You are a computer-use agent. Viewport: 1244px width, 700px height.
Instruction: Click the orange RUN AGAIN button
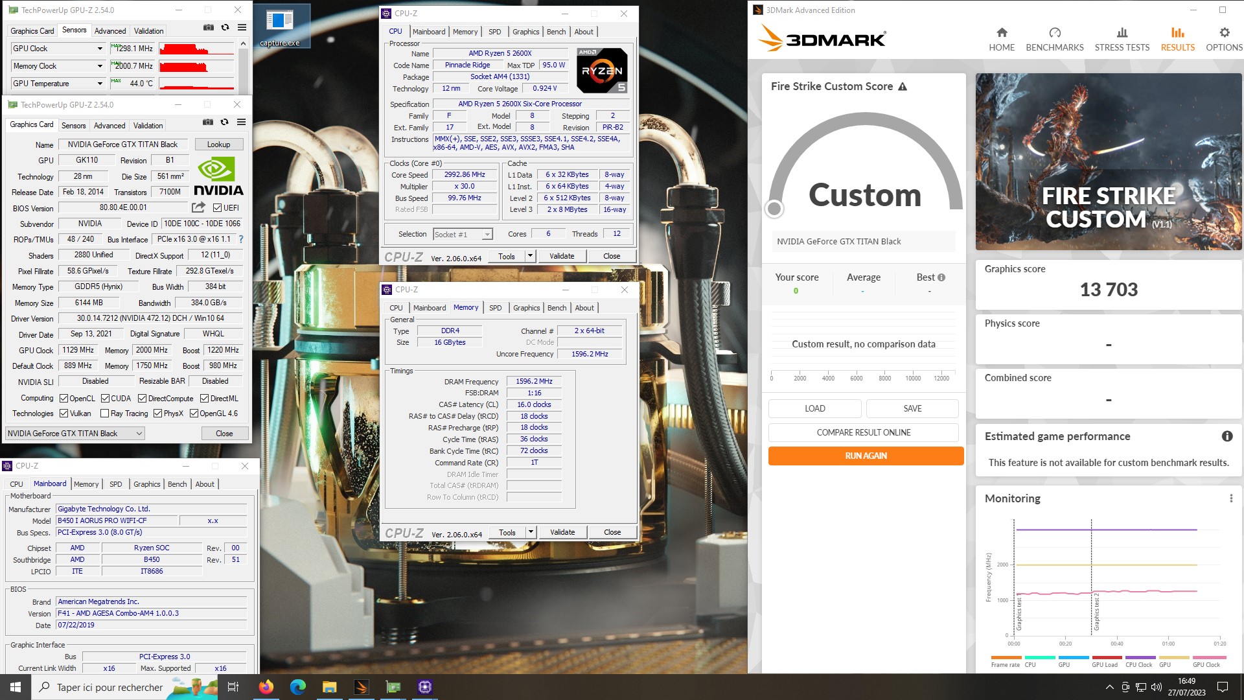click(x=866, y=456)
